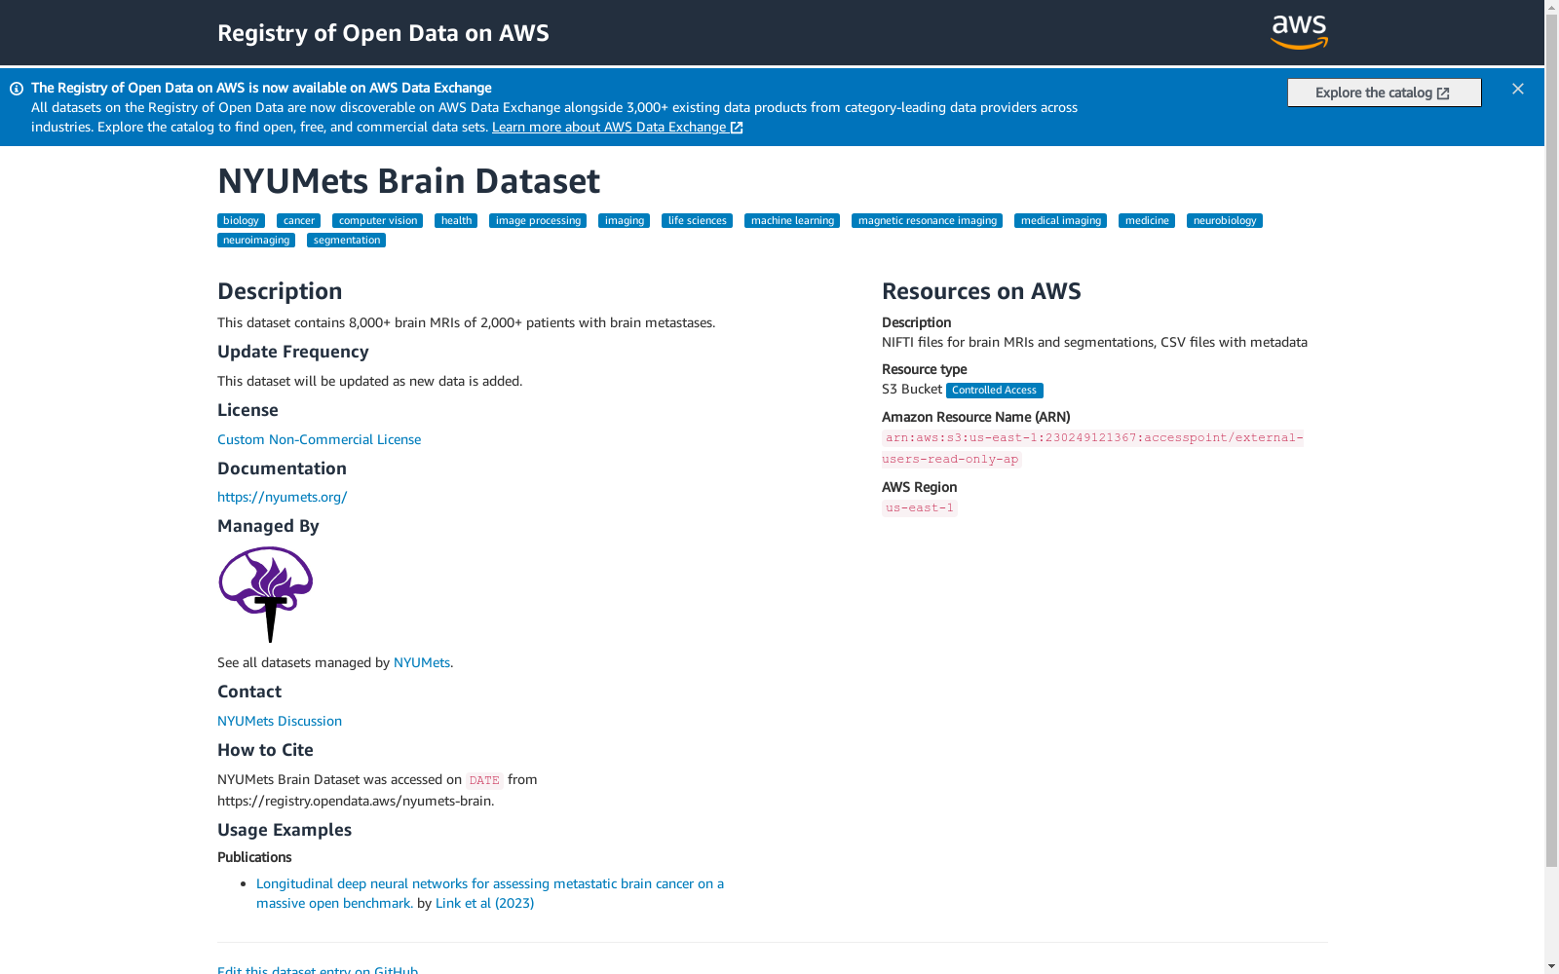The height and width of the screenshot is (974, 1559).
Task: View all datasets managed by NYUMets
Action: point(422,662)
